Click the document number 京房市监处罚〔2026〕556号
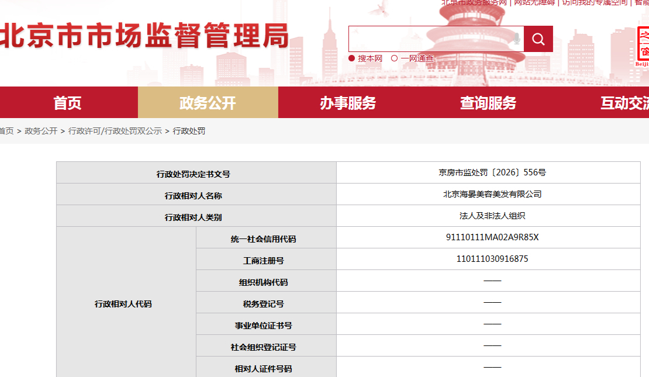 pos(492,172)
